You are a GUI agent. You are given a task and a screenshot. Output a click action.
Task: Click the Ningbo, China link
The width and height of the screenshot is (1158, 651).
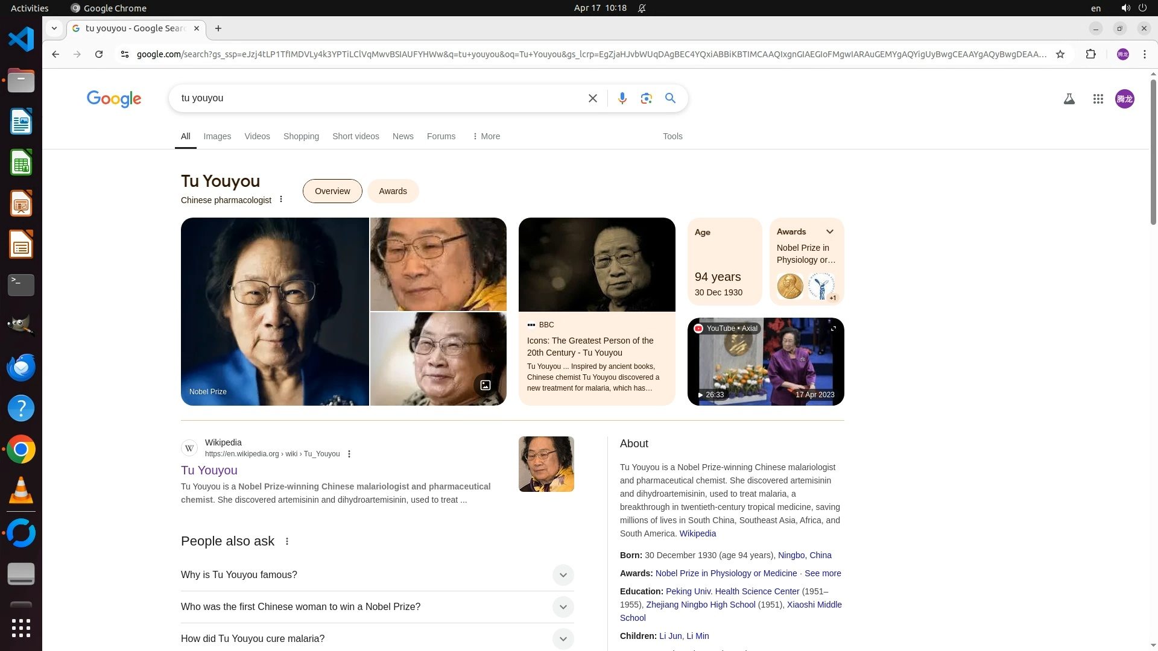pyautogui.click(x=805, y=555)
